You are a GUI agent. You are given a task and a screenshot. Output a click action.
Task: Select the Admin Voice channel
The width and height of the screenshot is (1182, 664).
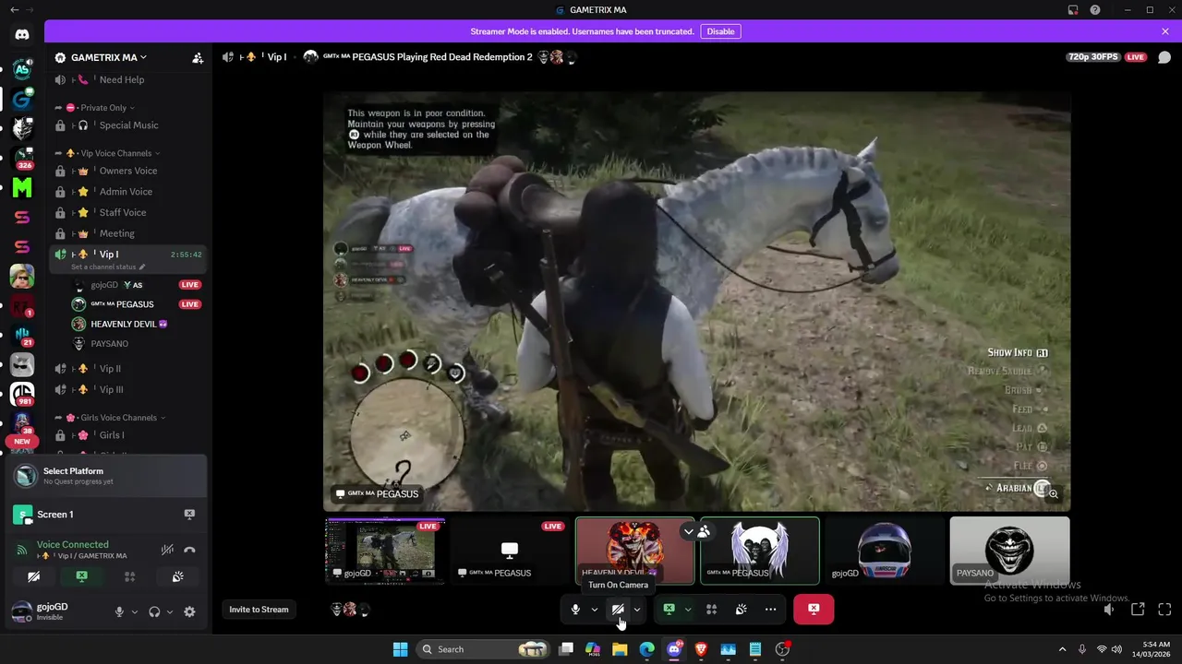(128, 192)
